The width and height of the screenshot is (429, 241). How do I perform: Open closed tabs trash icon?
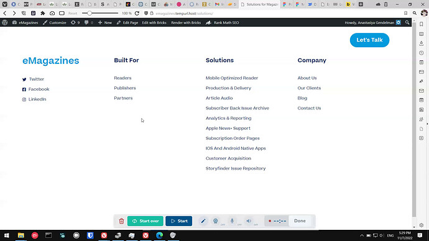385,4
